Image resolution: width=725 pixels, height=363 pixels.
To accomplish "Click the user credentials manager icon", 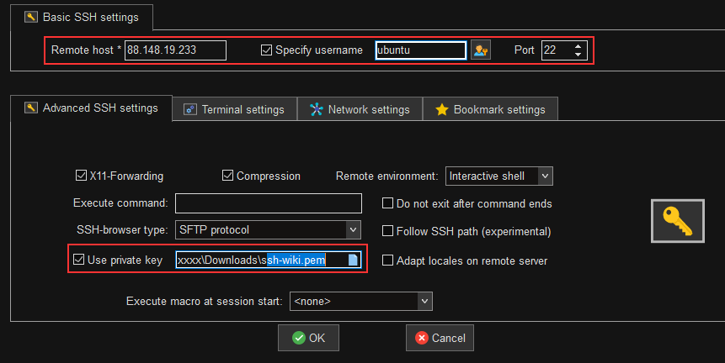I will [x=481, y=50].
